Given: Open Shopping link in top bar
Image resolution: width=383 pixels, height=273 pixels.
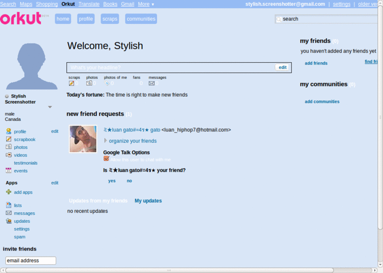Looking at the screenshot, I should point(46,4).
